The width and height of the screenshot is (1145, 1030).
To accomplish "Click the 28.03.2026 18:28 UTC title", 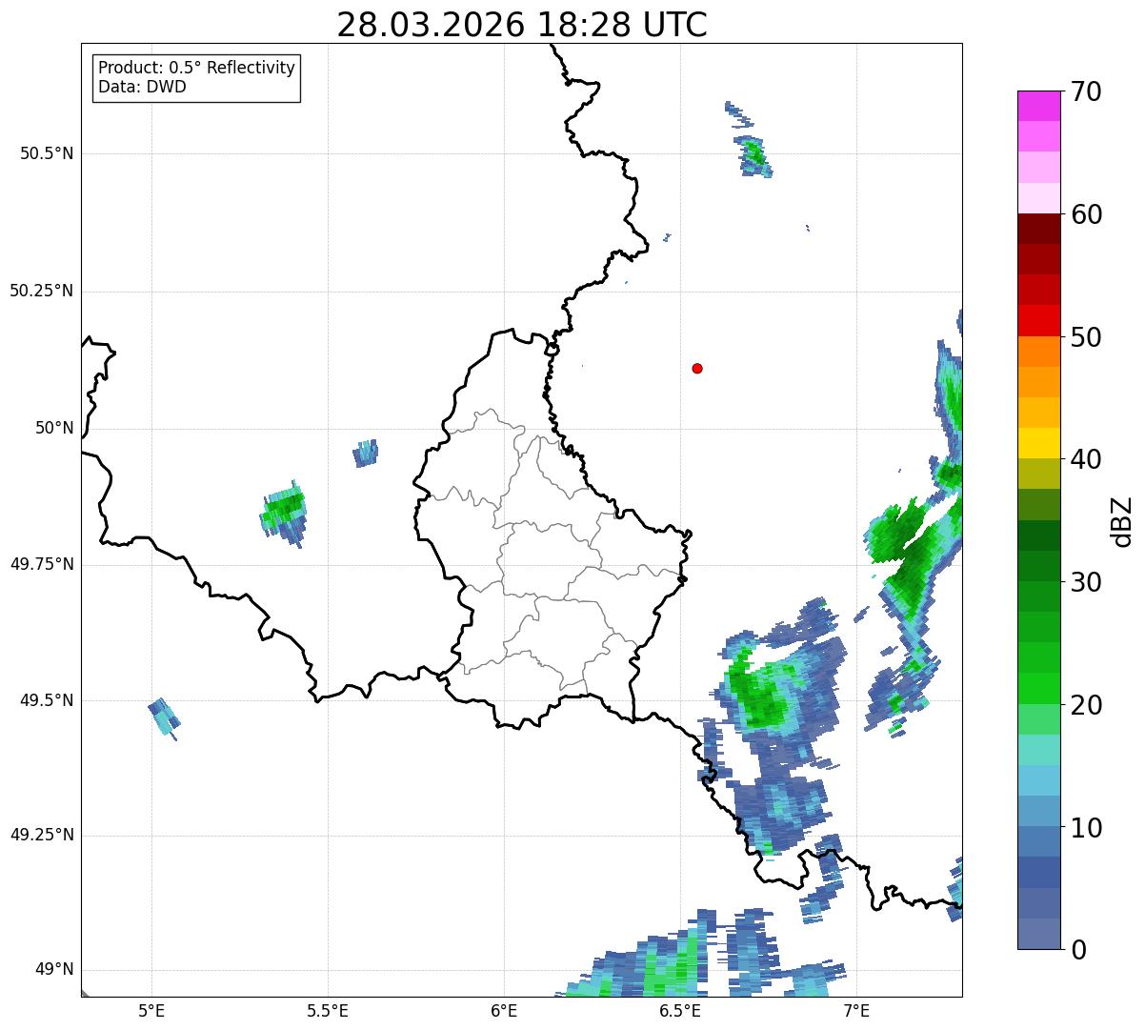I will point(522,25).
